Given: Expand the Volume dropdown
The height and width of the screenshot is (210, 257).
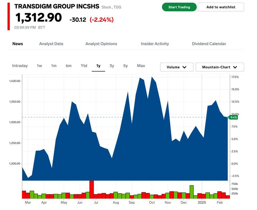Looking at the screenshot, I should (x=177, y=67).
